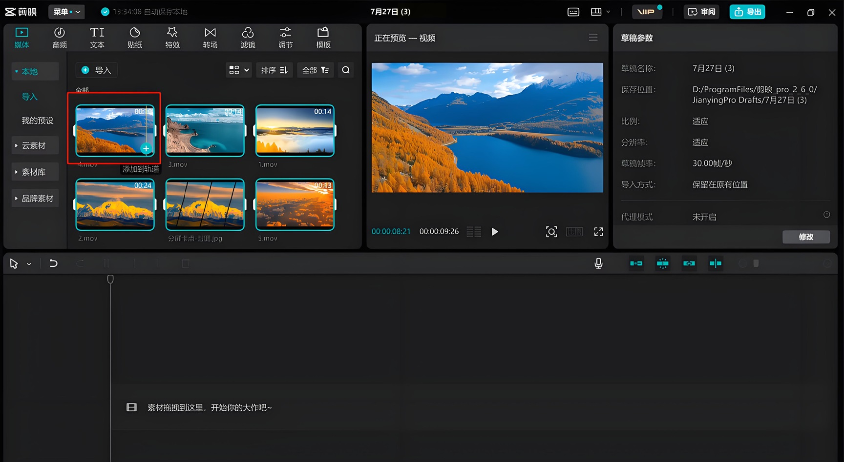The image size is (844, 462).
Task: Switch to the 文本 tab
Action: 97,38
